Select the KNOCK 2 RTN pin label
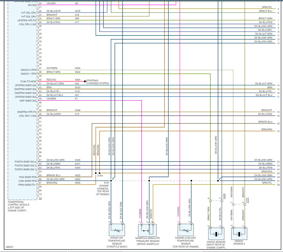283x252 pixels. click(x=28, y=70)
